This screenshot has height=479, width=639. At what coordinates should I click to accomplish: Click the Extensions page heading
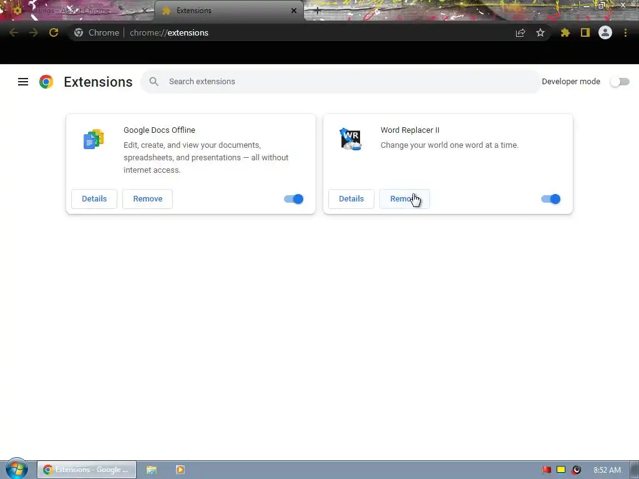(98, 82)
